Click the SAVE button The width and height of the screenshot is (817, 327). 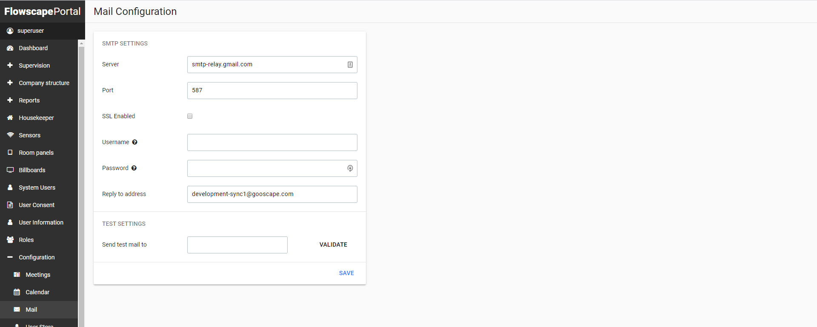point(346,273)
